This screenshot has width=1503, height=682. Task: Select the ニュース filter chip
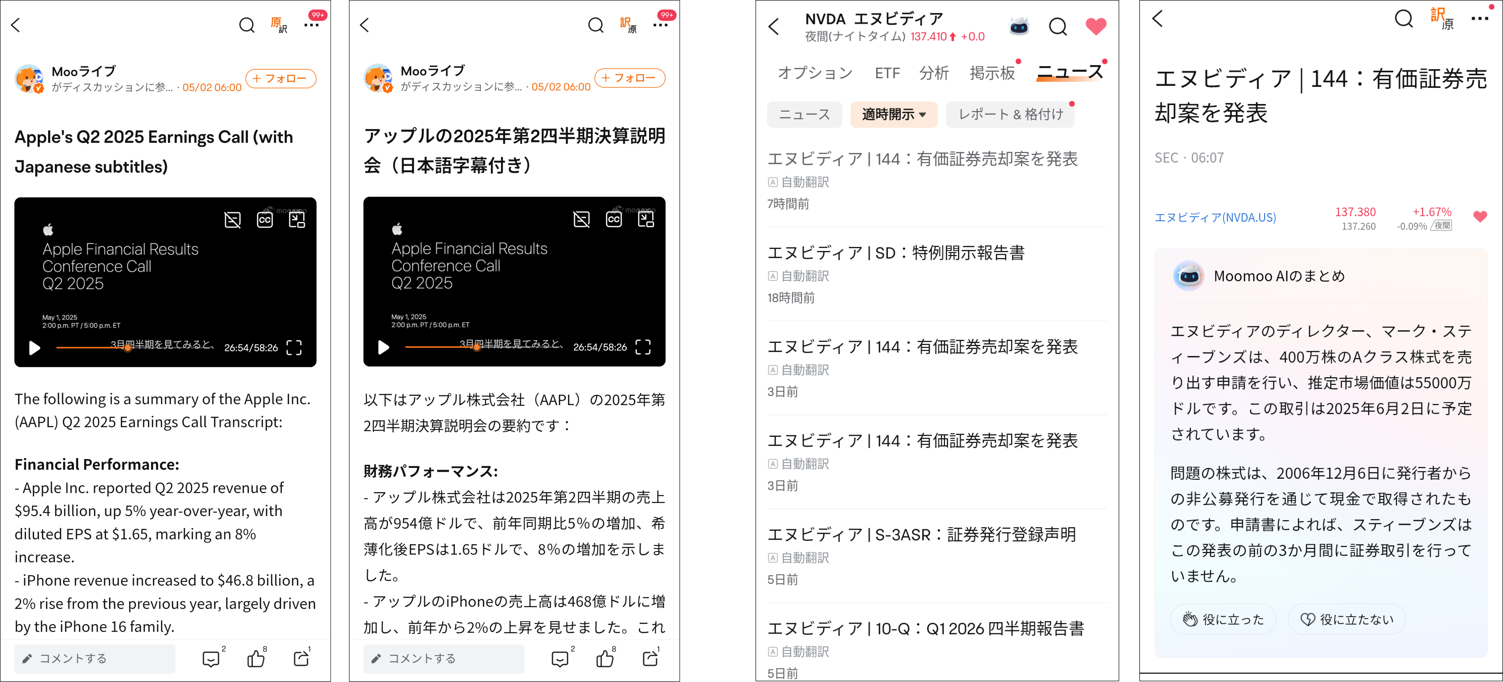click(x=805, y=114)
